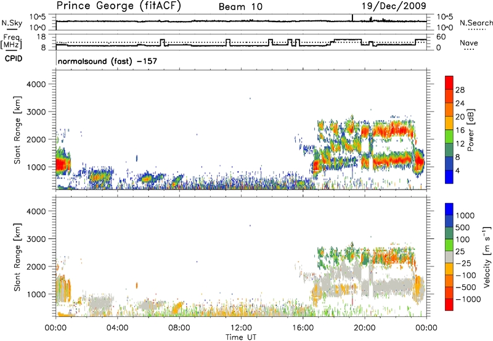Click the '60' tick of the Nave axis
This screenshot has width=493, height=341.
tap(441, 37)
